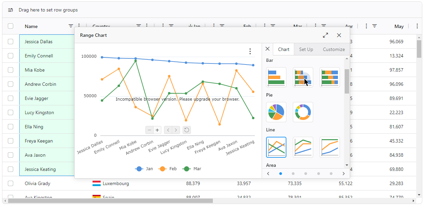Image resolution: width=424 pixels, height=206 pixels.
Task: Go to next chart theme arrow
Action: pos(343,174)
